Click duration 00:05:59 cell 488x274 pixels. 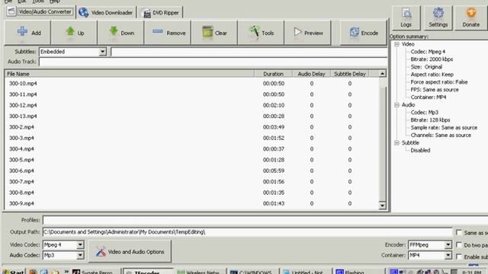point(274,170)
